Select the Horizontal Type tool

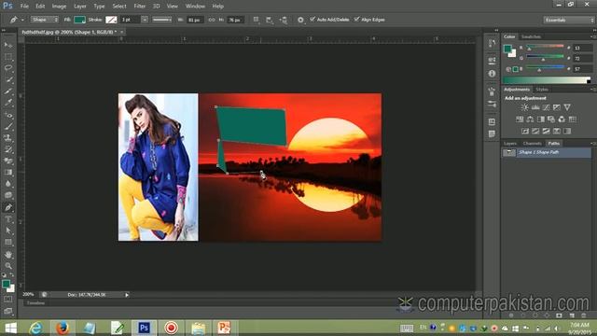(8, 219)
